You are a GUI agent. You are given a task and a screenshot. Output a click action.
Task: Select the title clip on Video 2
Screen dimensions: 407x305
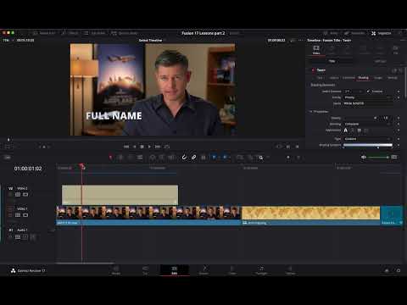pyautogui.click(x=120, y=195)
